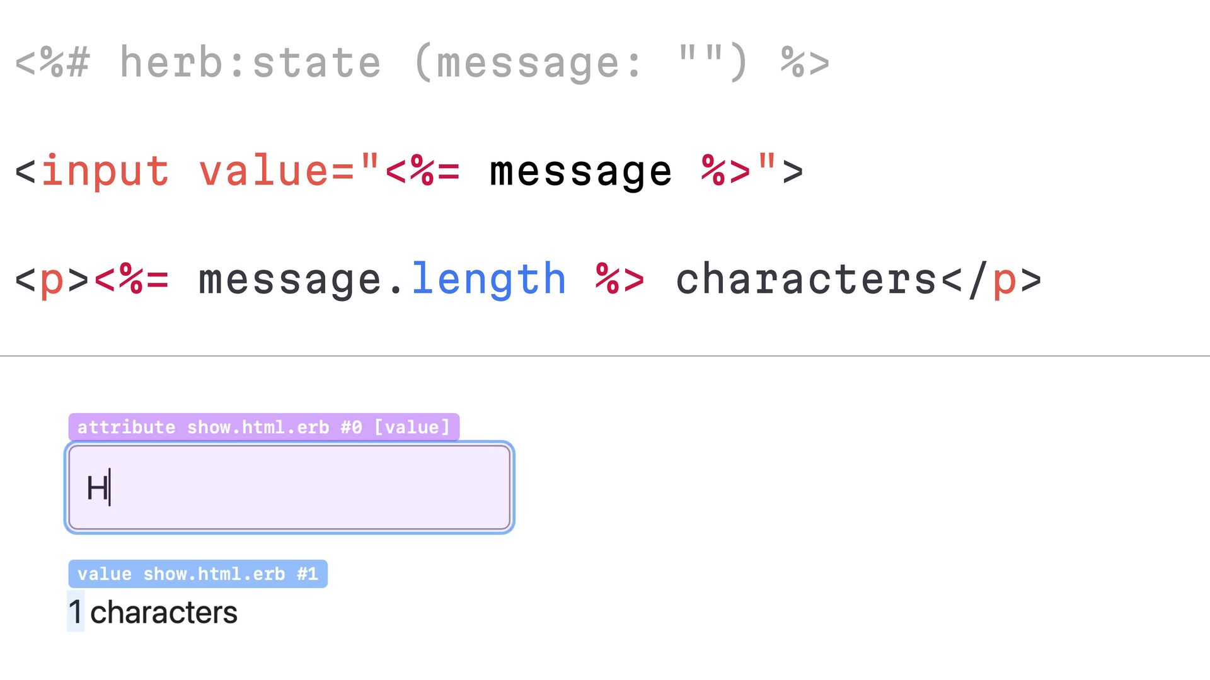Click message inside the input value ERB tag
The image size is (1210, 680).
(x=581, y=172)
